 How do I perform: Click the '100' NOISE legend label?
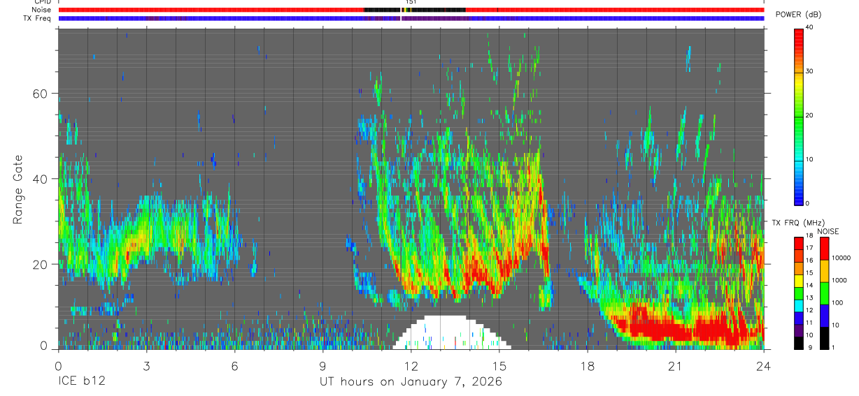(837, 303)
